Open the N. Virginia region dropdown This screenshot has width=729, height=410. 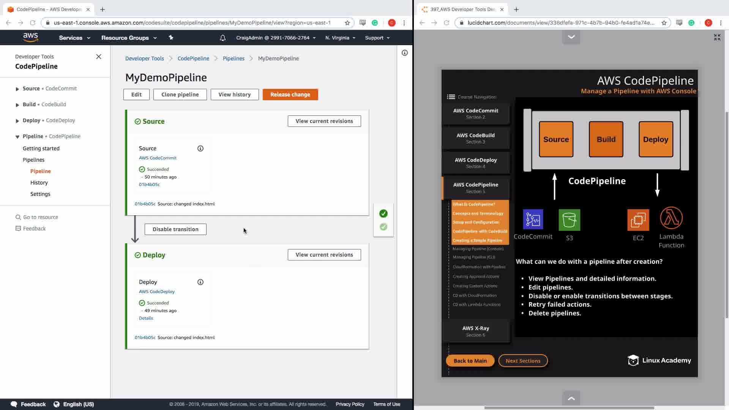340,38
